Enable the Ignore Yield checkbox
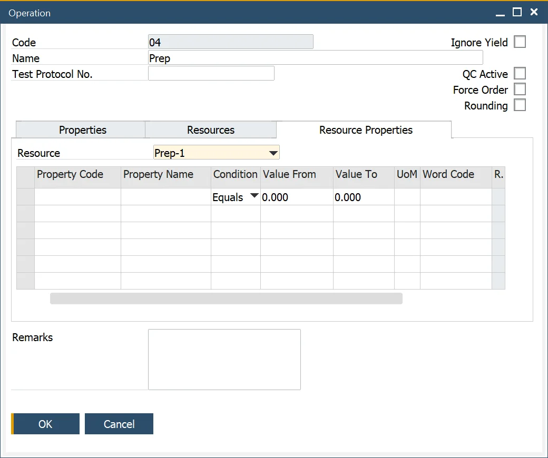The image size is (548, 458). point(520,42)
